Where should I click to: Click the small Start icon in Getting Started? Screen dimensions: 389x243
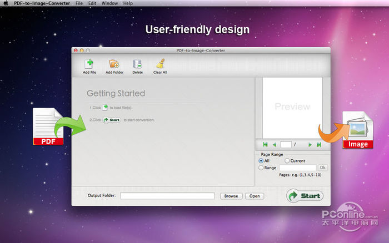(112, 120)
